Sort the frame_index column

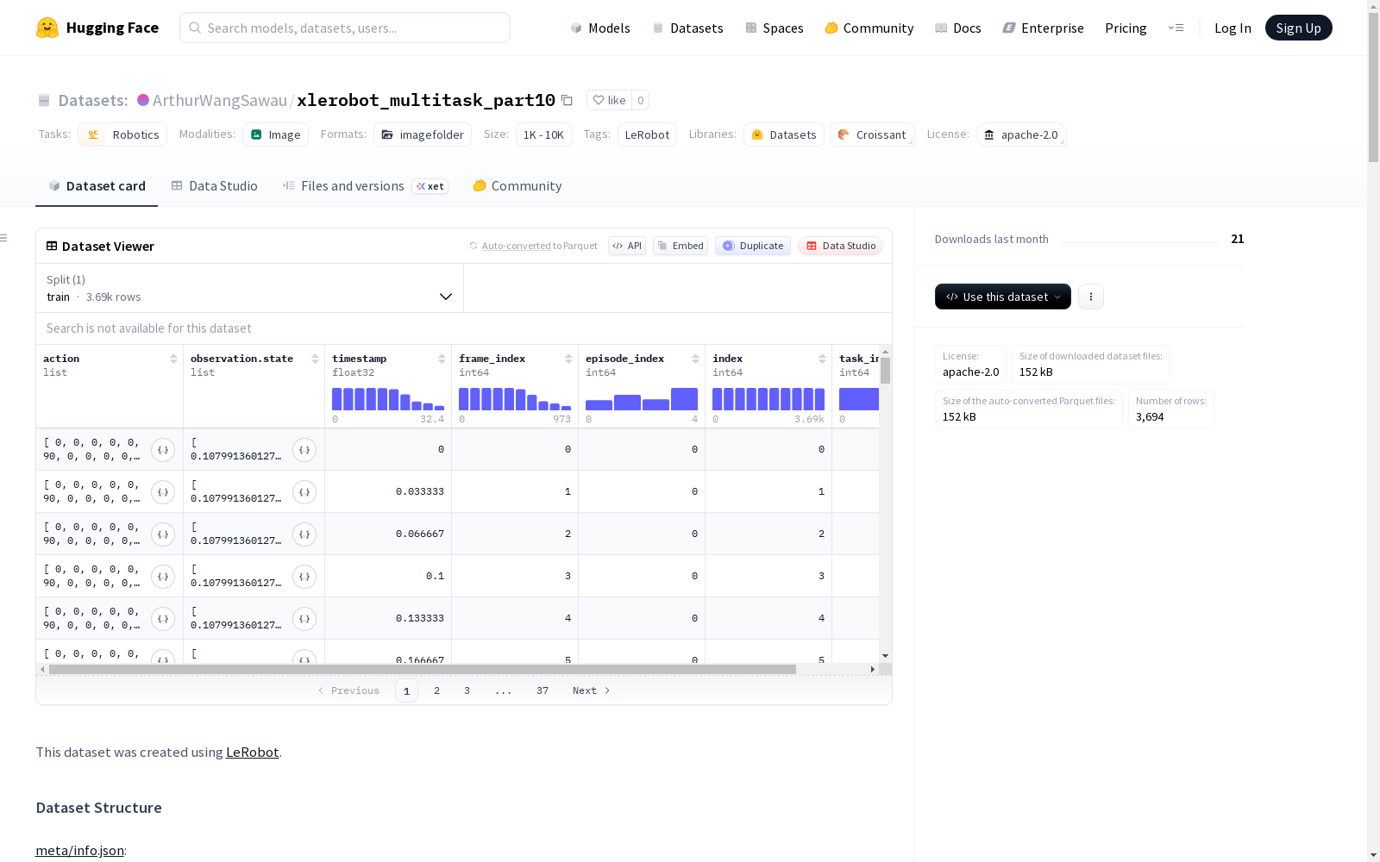pos(568,359)
